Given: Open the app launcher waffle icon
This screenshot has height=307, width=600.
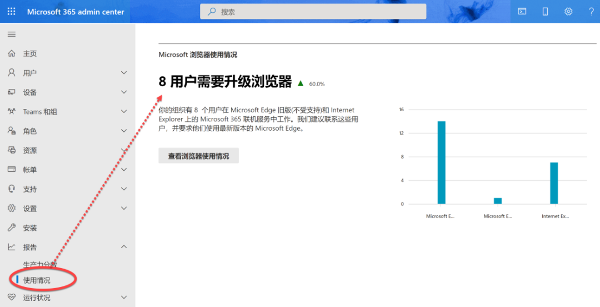Looking at the screenshot, I should click(x=12, y=12).
